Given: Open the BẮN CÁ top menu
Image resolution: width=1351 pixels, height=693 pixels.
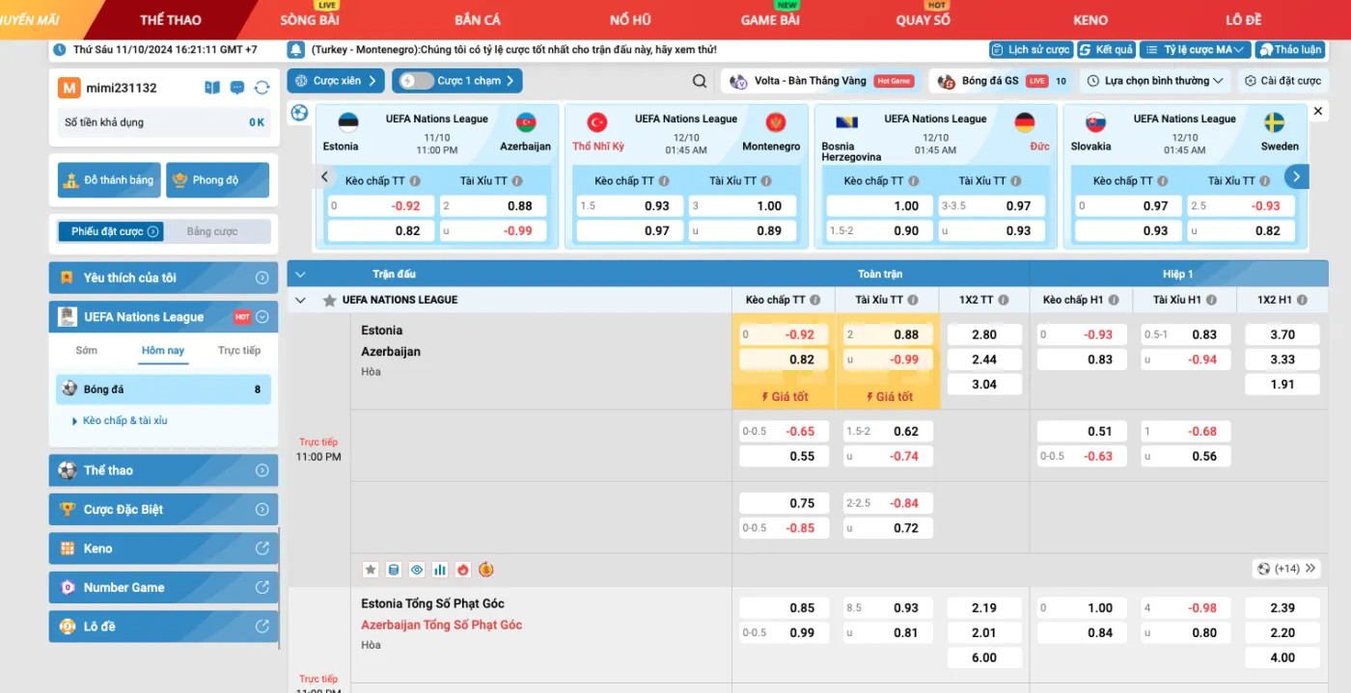Looking at the screenshot, I should [478, 19].
